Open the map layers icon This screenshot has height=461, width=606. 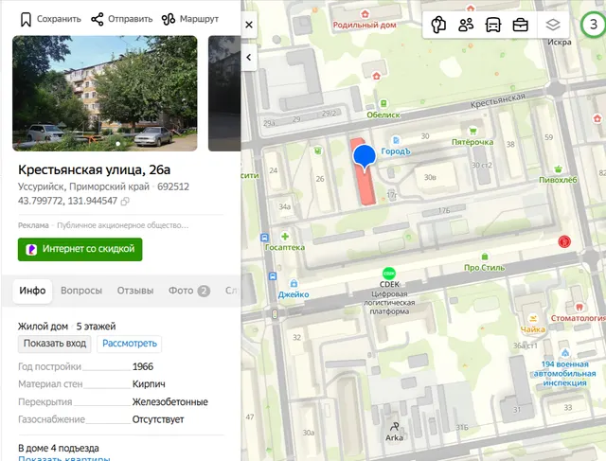(553, 26)
